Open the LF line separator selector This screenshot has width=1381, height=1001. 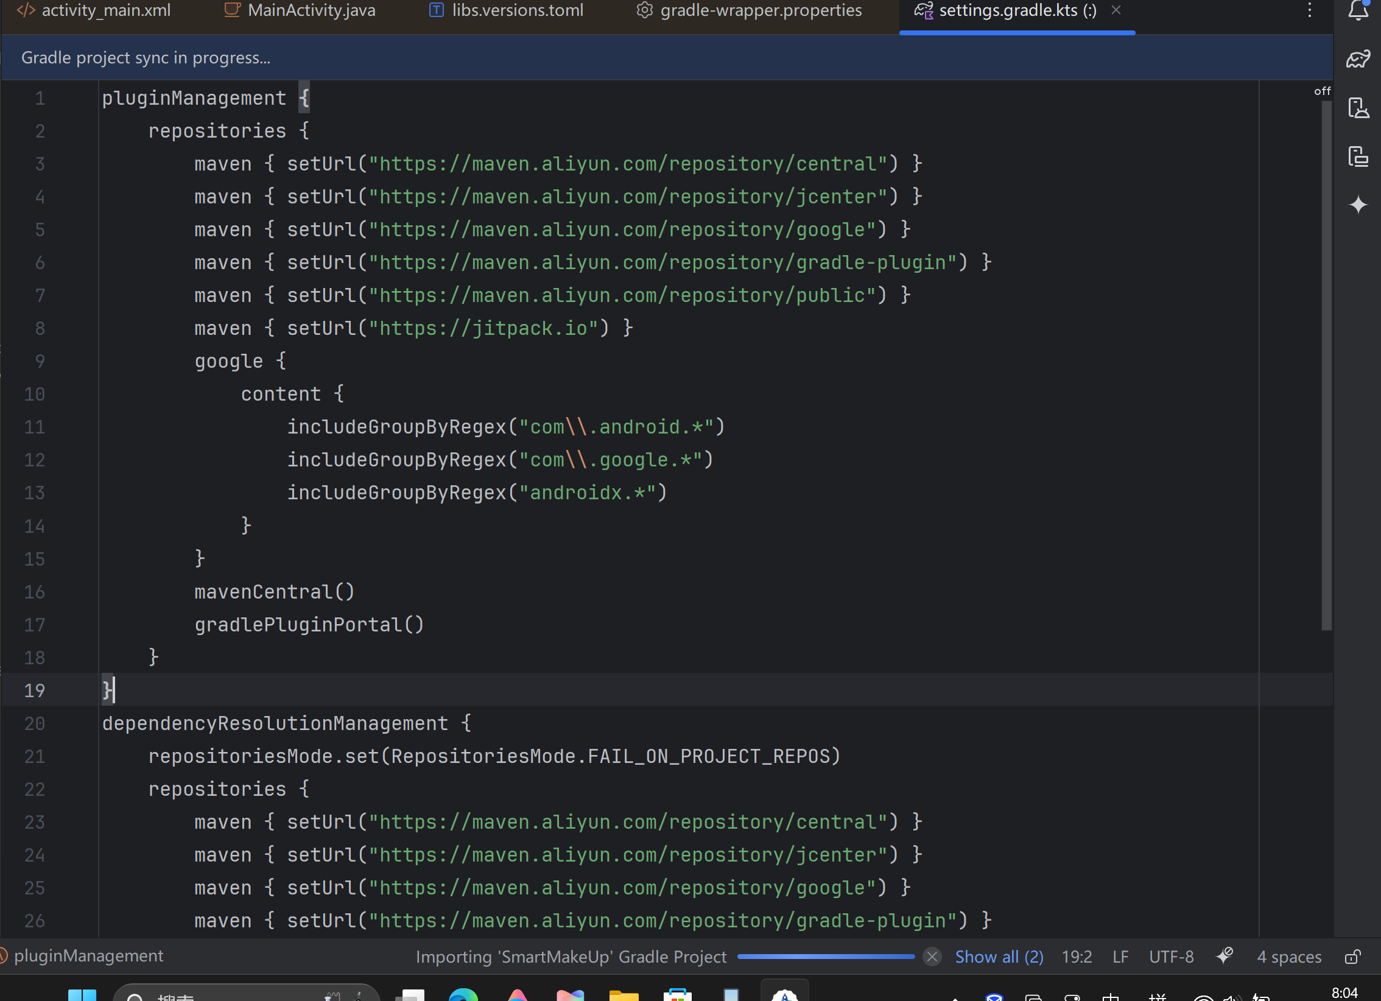[1120, 957]
